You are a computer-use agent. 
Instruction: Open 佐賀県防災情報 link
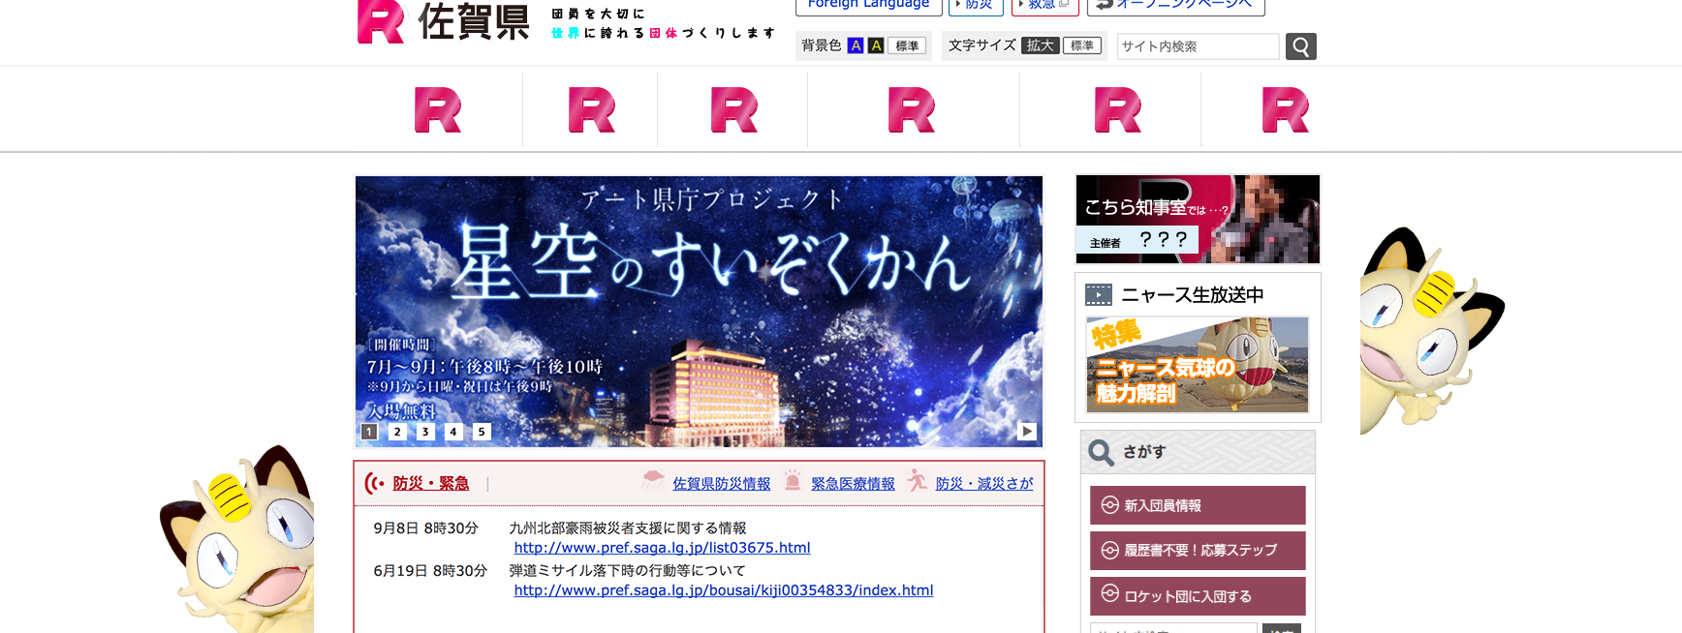click(x=722, y=484)
